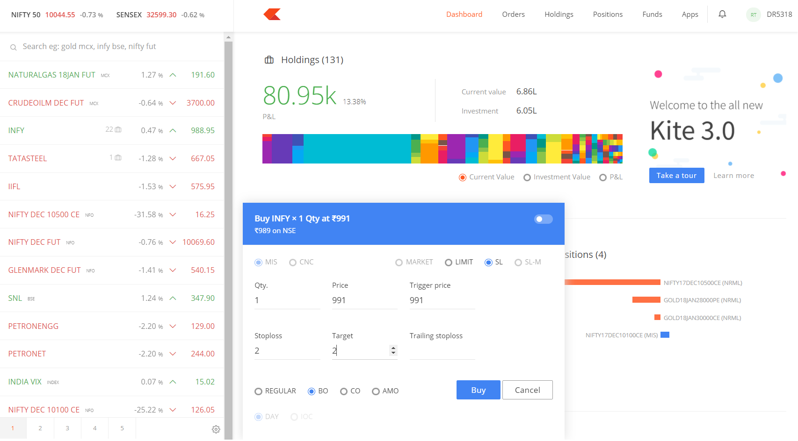Viewport: 798px width, 441px height.
Task: Click the search magnifier icon
Action: click(x=14, y=47)
